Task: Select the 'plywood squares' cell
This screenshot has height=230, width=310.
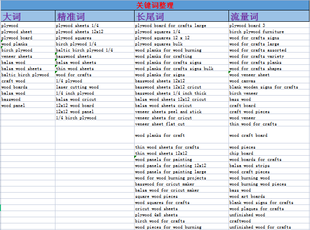Action: click(x=95, y=38)
